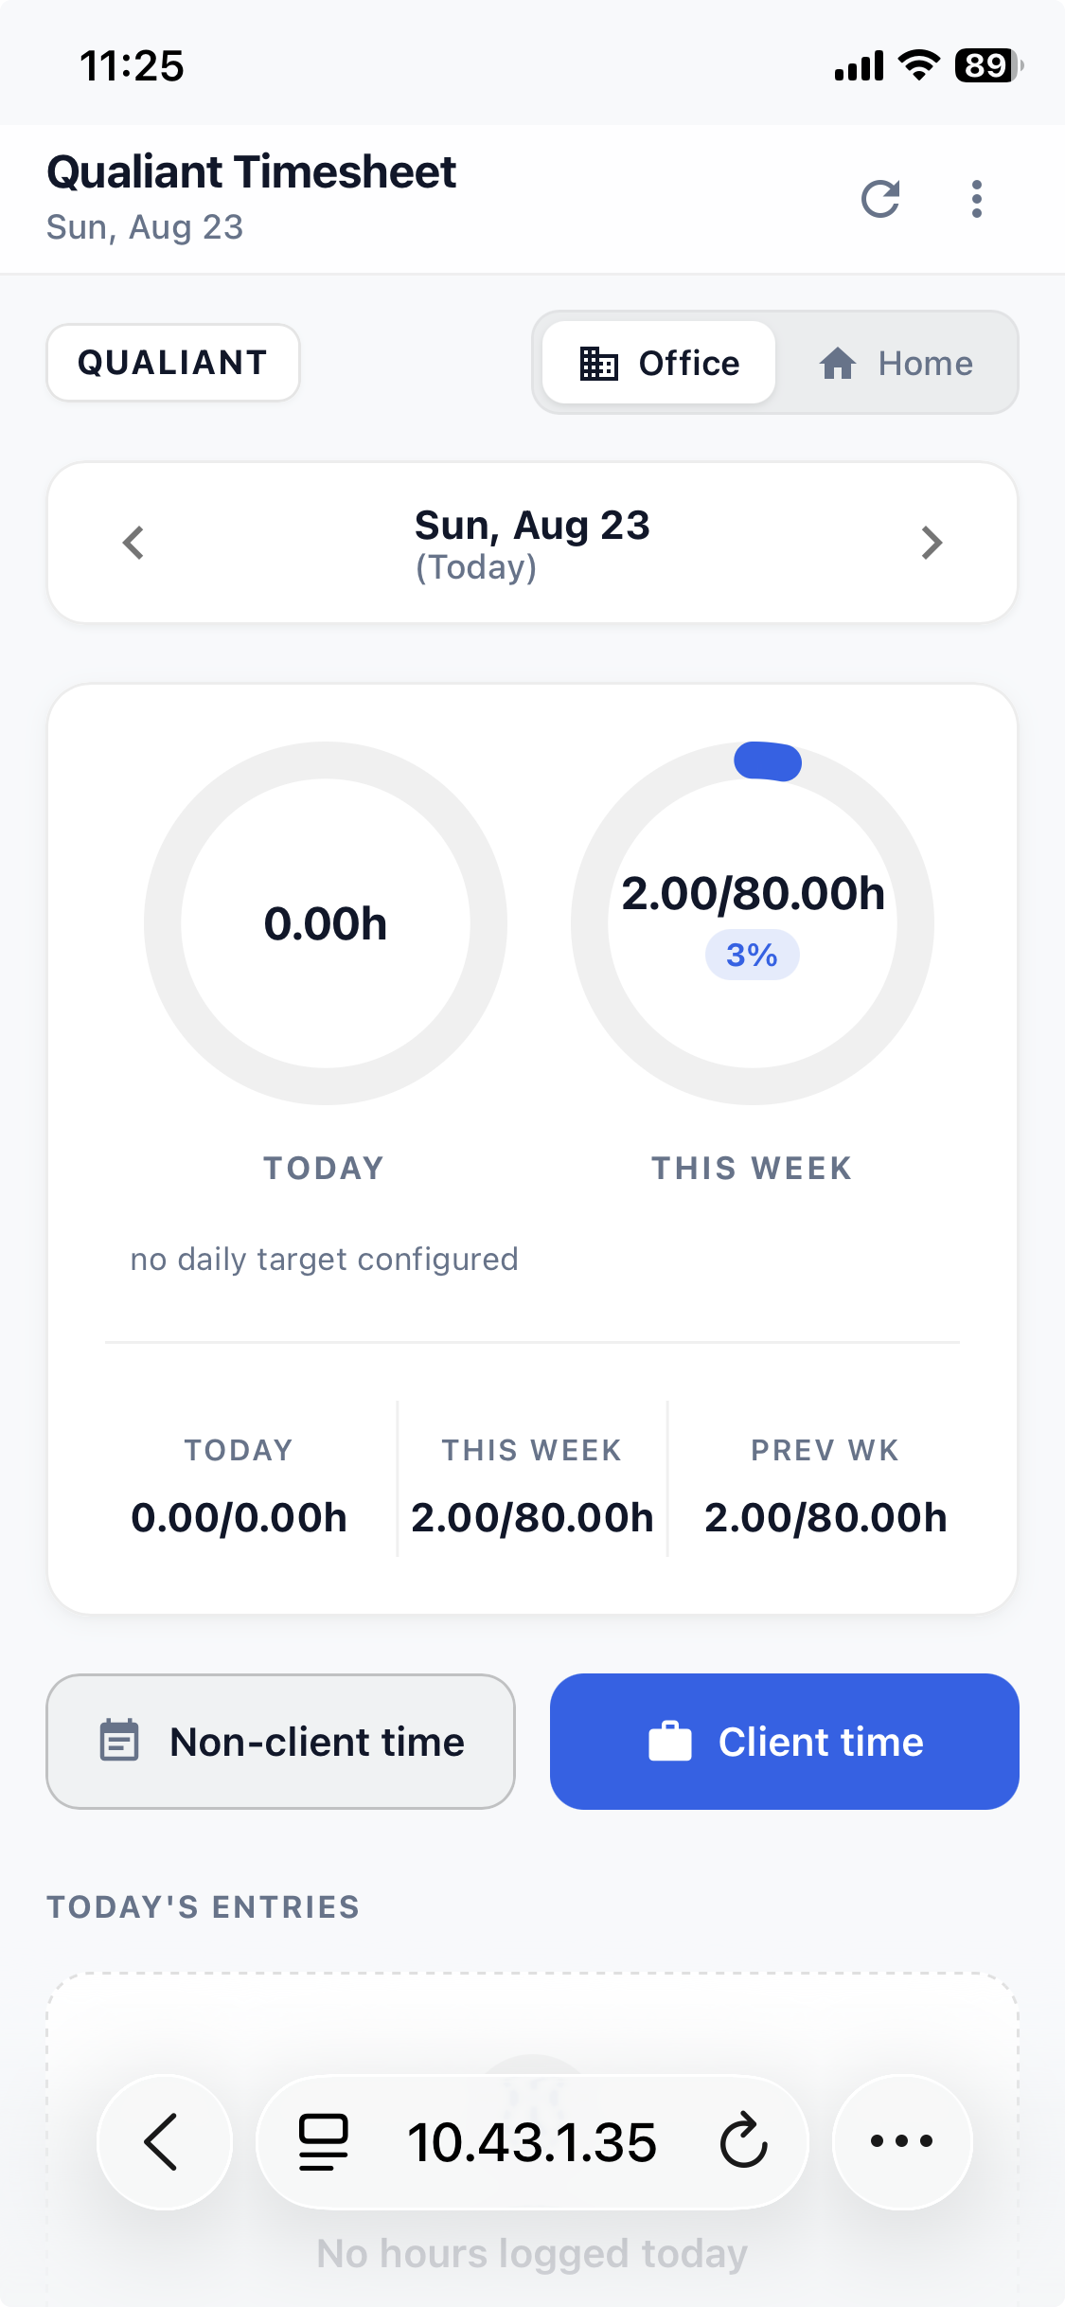Switch work location to Office
1065x2307 pixels.
click(659, 363)
